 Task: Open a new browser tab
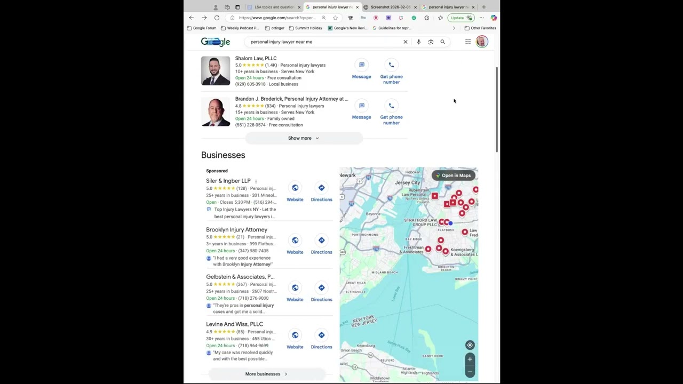point(484,7)
